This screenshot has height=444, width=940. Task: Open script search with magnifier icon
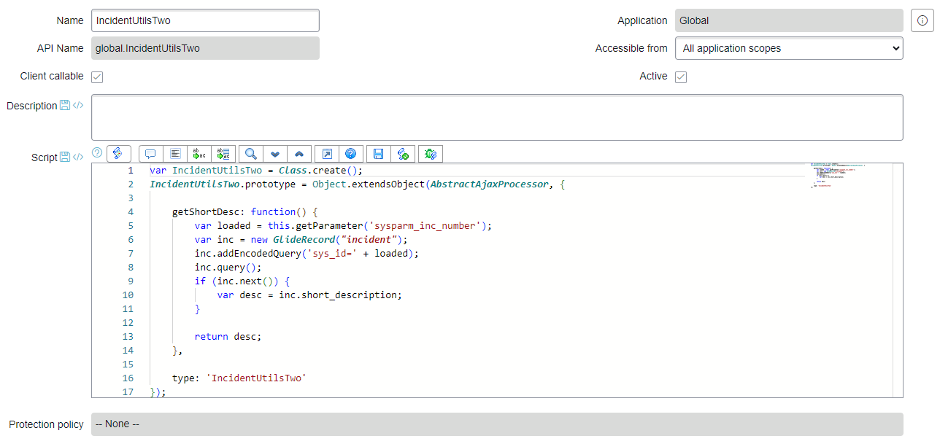tap(250, 154)
